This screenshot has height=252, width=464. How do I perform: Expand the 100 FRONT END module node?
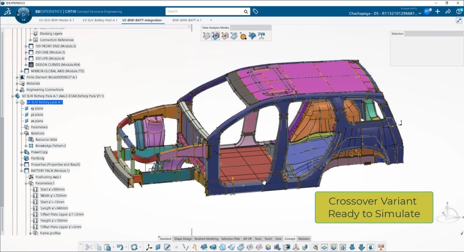tap(26, 46)
